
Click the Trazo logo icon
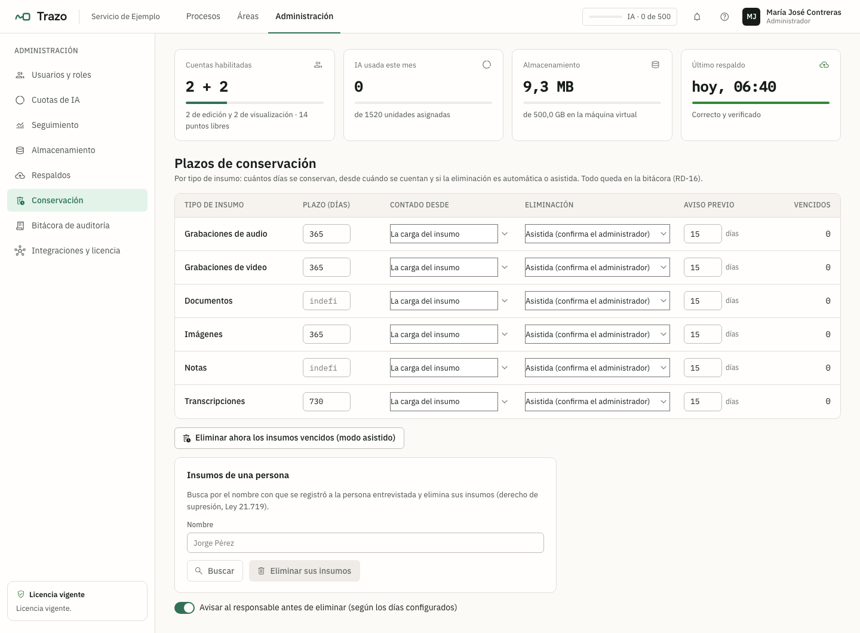[23, 17]
